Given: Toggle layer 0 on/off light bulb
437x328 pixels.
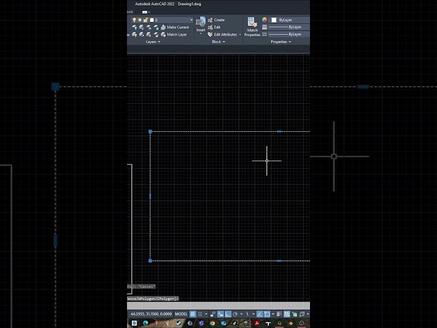Looking at the screenshot, I should coord(135,20).
